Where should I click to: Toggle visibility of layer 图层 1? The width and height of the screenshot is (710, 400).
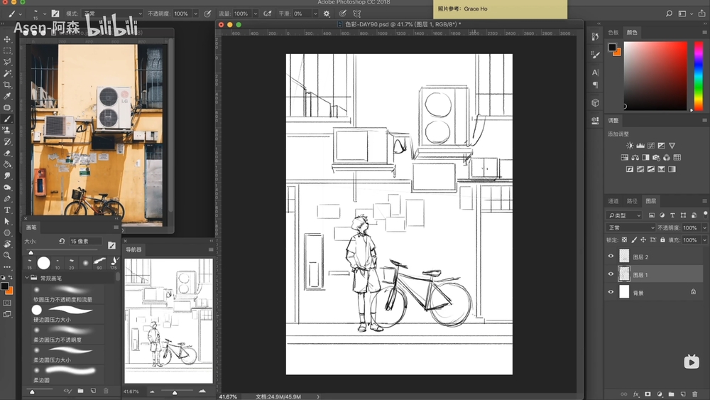[x=611, y=274]
